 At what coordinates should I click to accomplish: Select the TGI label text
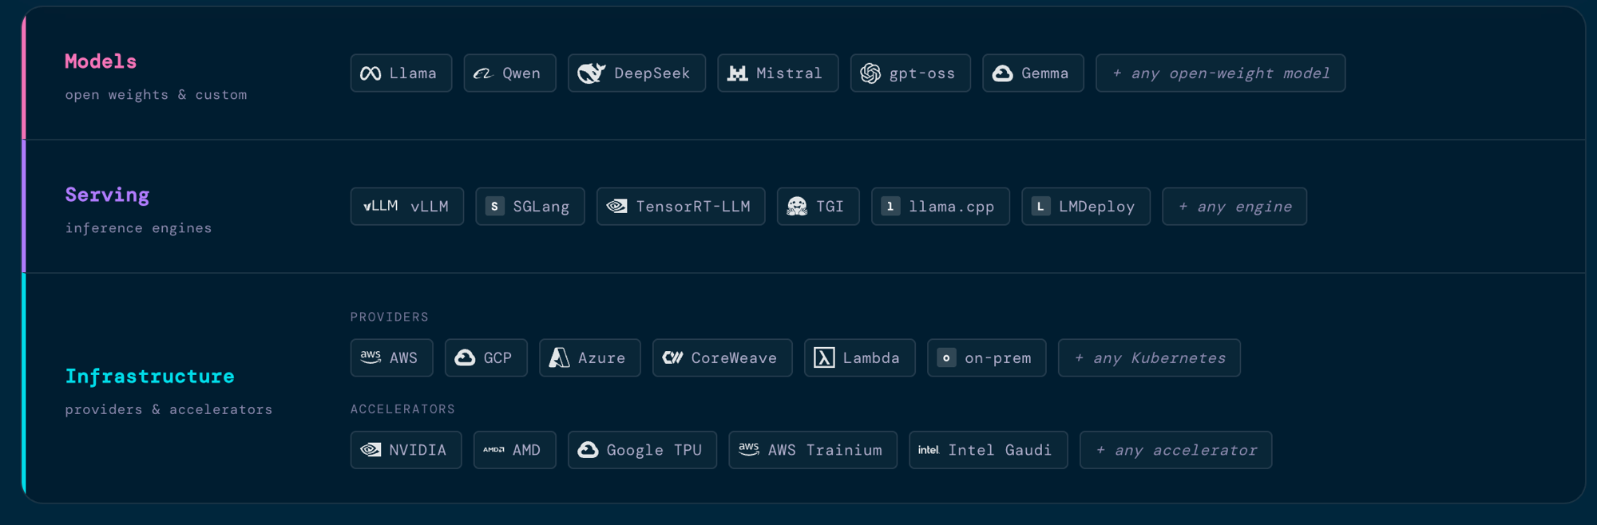click(x=830, y=207)
